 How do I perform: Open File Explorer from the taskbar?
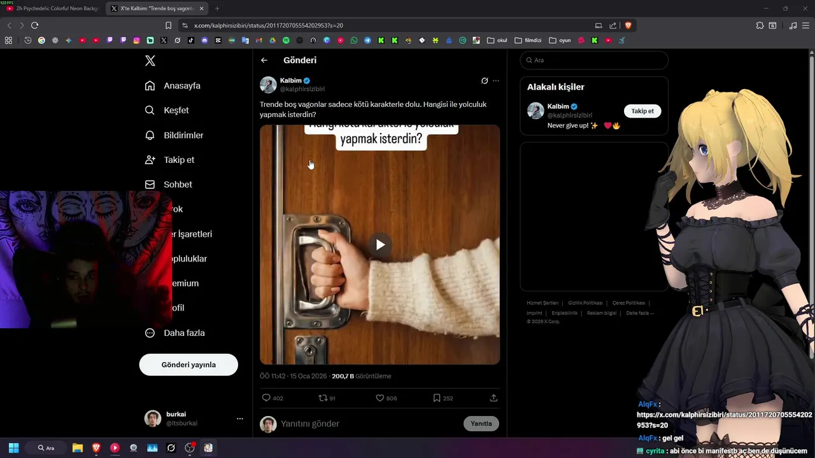coord(78,448)
